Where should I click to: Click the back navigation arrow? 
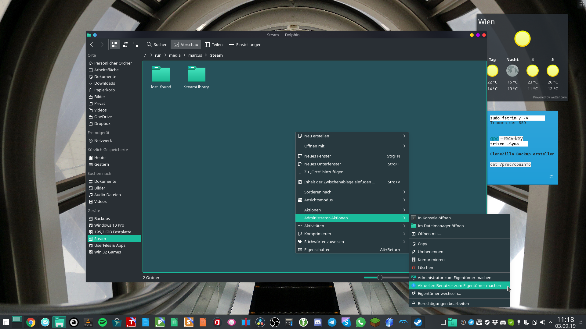(x=92, y=44)
